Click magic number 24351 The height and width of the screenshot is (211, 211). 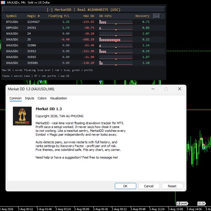[x=32, y=28]
